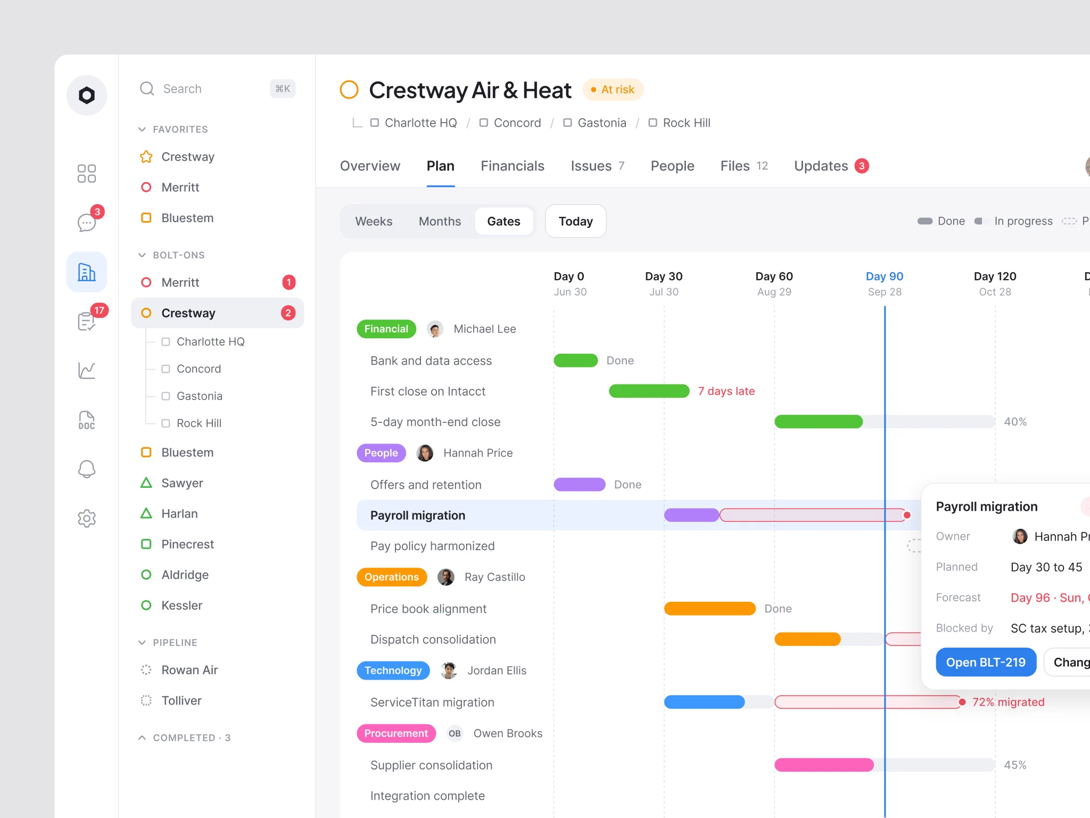Click the Today button
1090x818 pixels.
point(576,221)
